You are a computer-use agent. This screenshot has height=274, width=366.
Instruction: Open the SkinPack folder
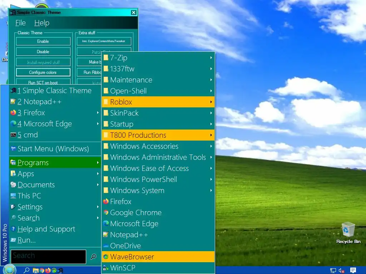pyautogui.click(x=158, y=113)
